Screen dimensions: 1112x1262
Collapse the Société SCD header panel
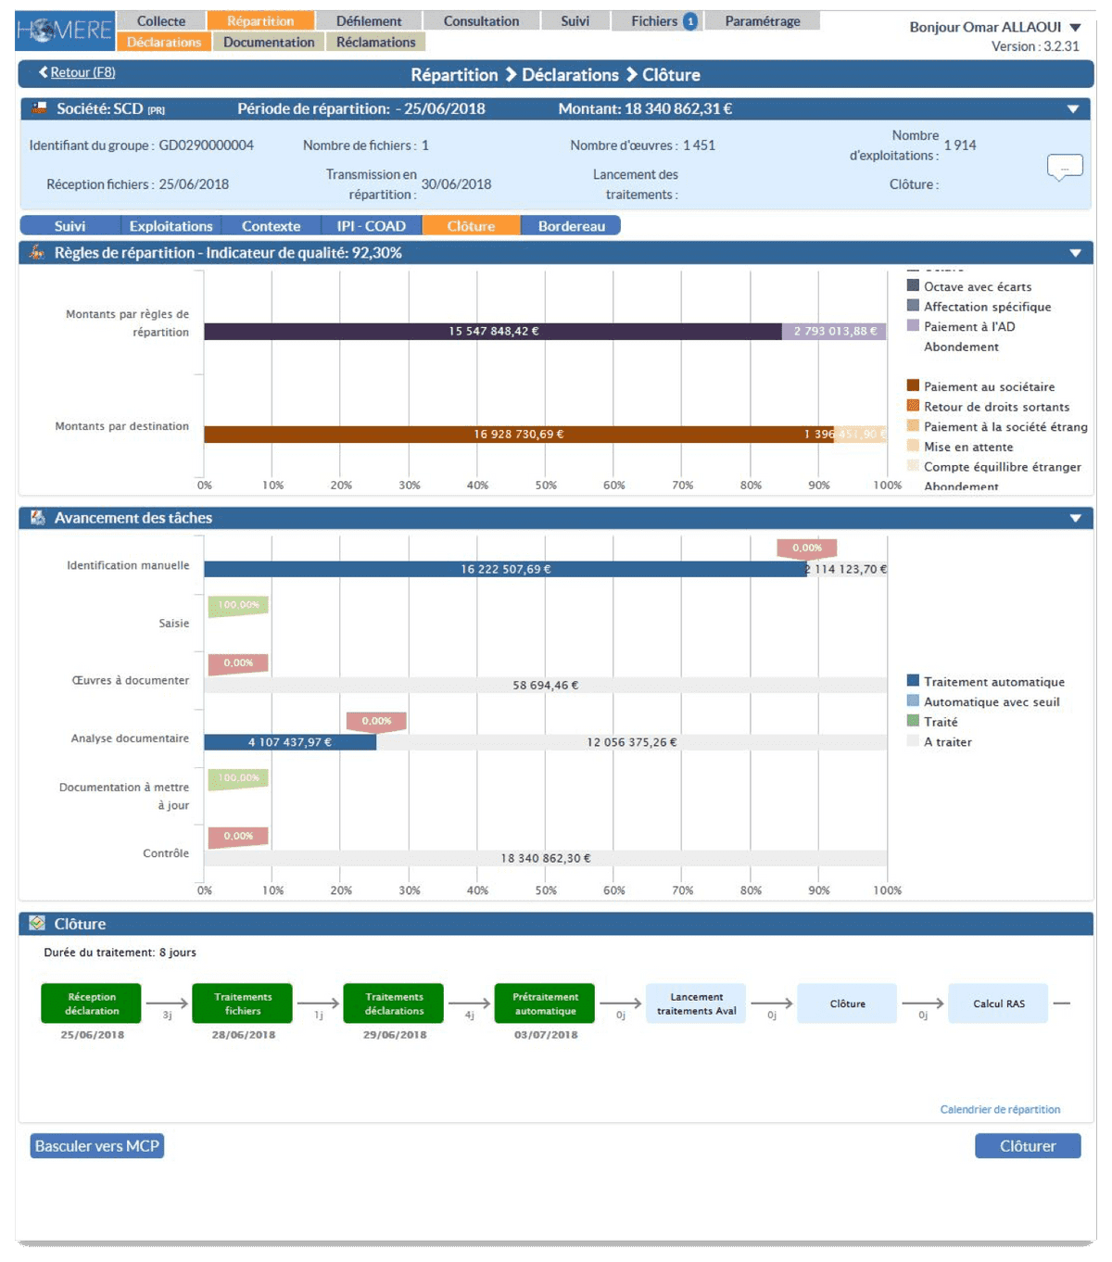pyautogui.click(x=1073, y=109)
